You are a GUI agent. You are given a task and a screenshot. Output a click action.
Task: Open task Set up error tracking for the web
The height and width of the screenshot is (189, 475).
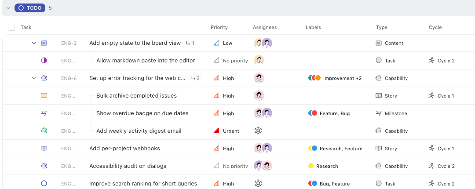(138, 78)
